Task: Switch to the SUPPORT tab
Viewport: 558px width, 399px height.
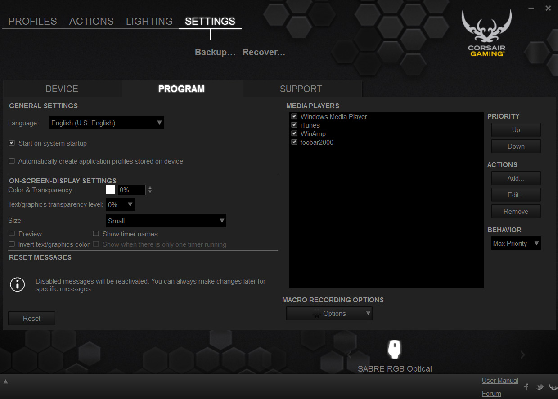Action: point(301,89)
